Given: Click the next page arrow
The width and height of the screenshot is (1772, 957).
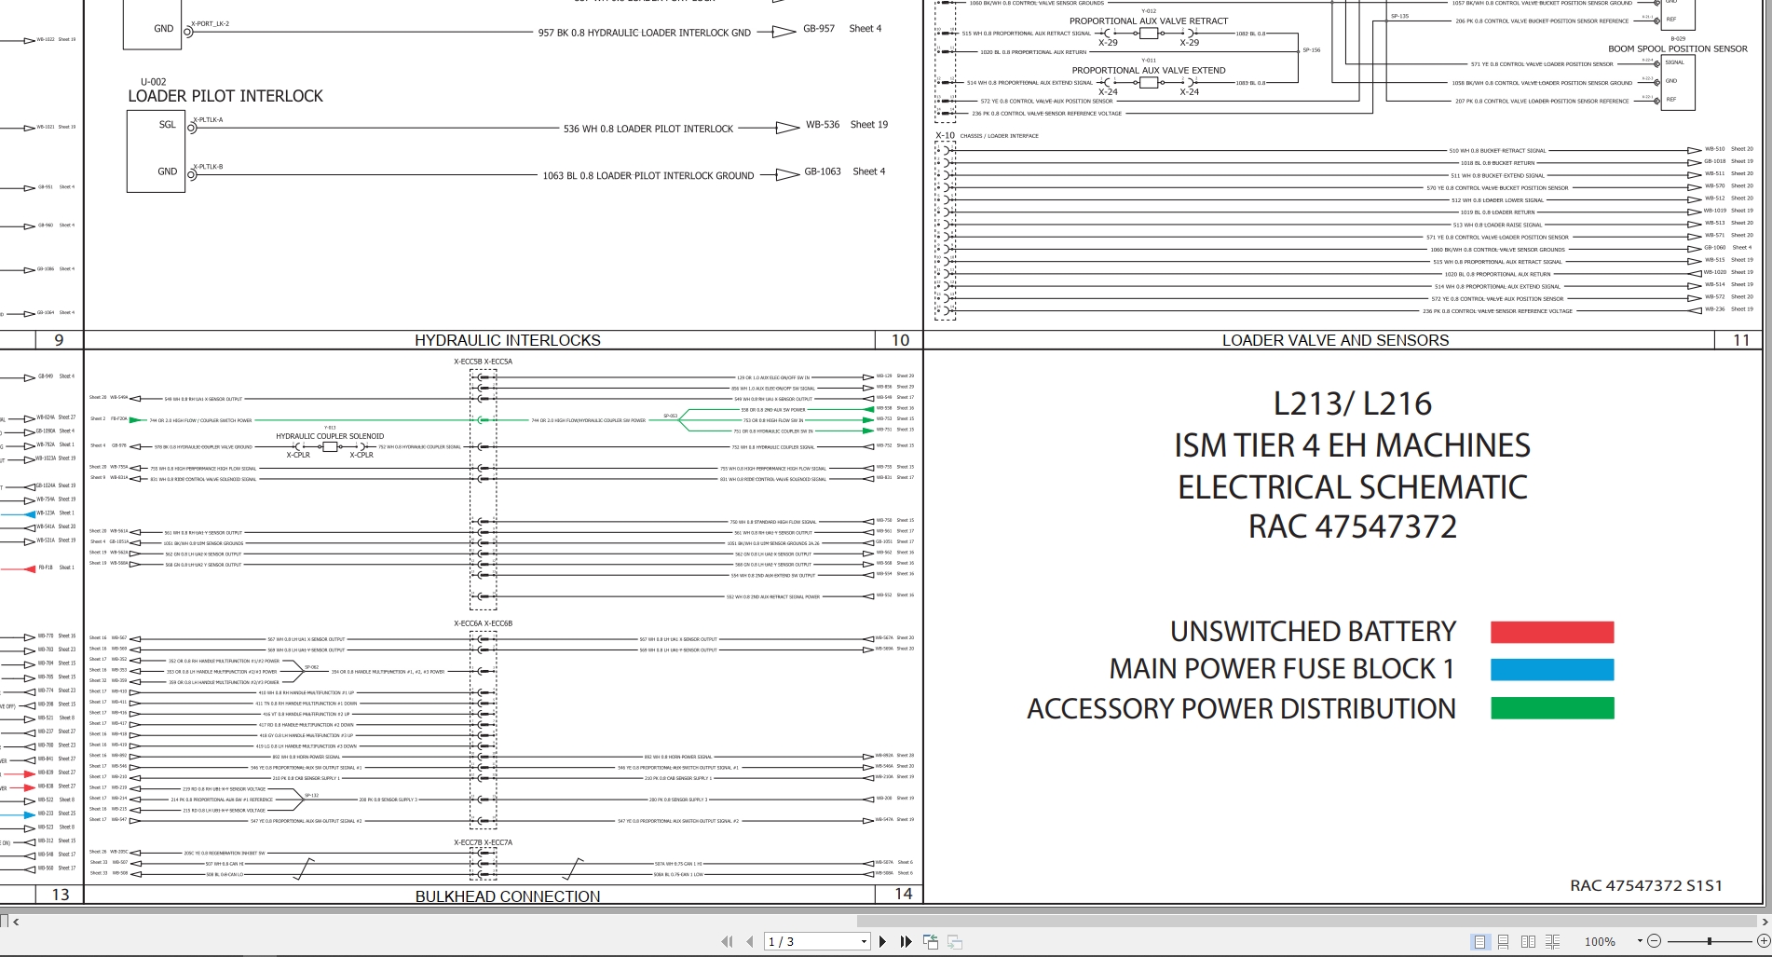Looking at the screenshot, I should coord(882,941).
